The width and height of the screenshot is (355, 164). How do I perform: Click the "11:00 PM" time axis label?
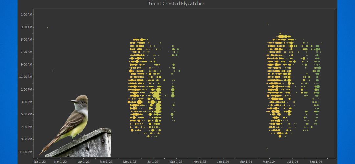[x=26, y=152]
